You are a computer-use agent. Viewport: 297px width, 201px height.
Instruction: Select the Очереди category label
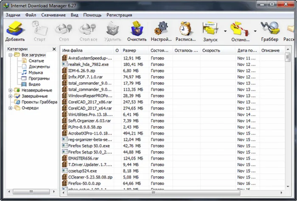pos(30,108)
